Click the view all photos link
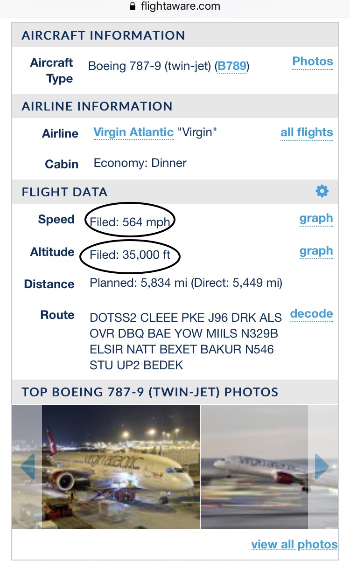350x588 pixels. click(294, 545)
